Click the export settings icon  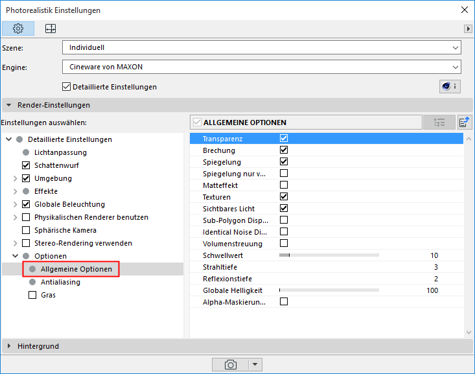click(465, 123)
